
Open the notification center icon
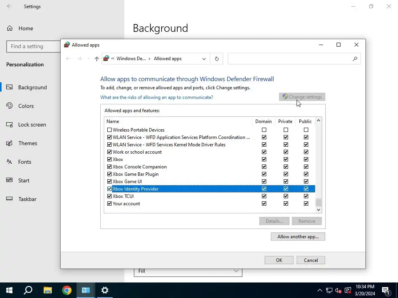click(x=386, y=290)
